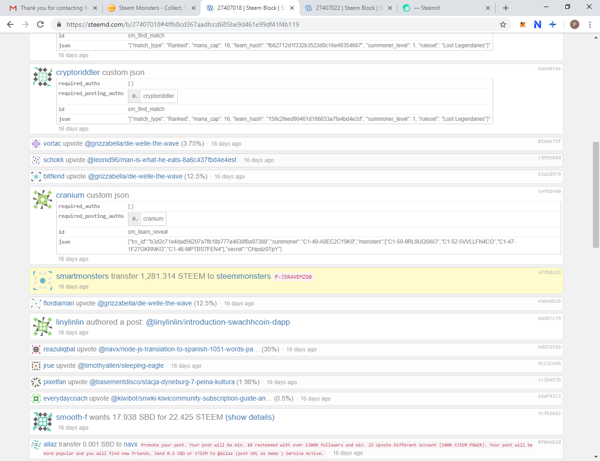Open the Chrome three-dot menu
The height and width of the screenshot is (461, 600).
pos(590,24)
